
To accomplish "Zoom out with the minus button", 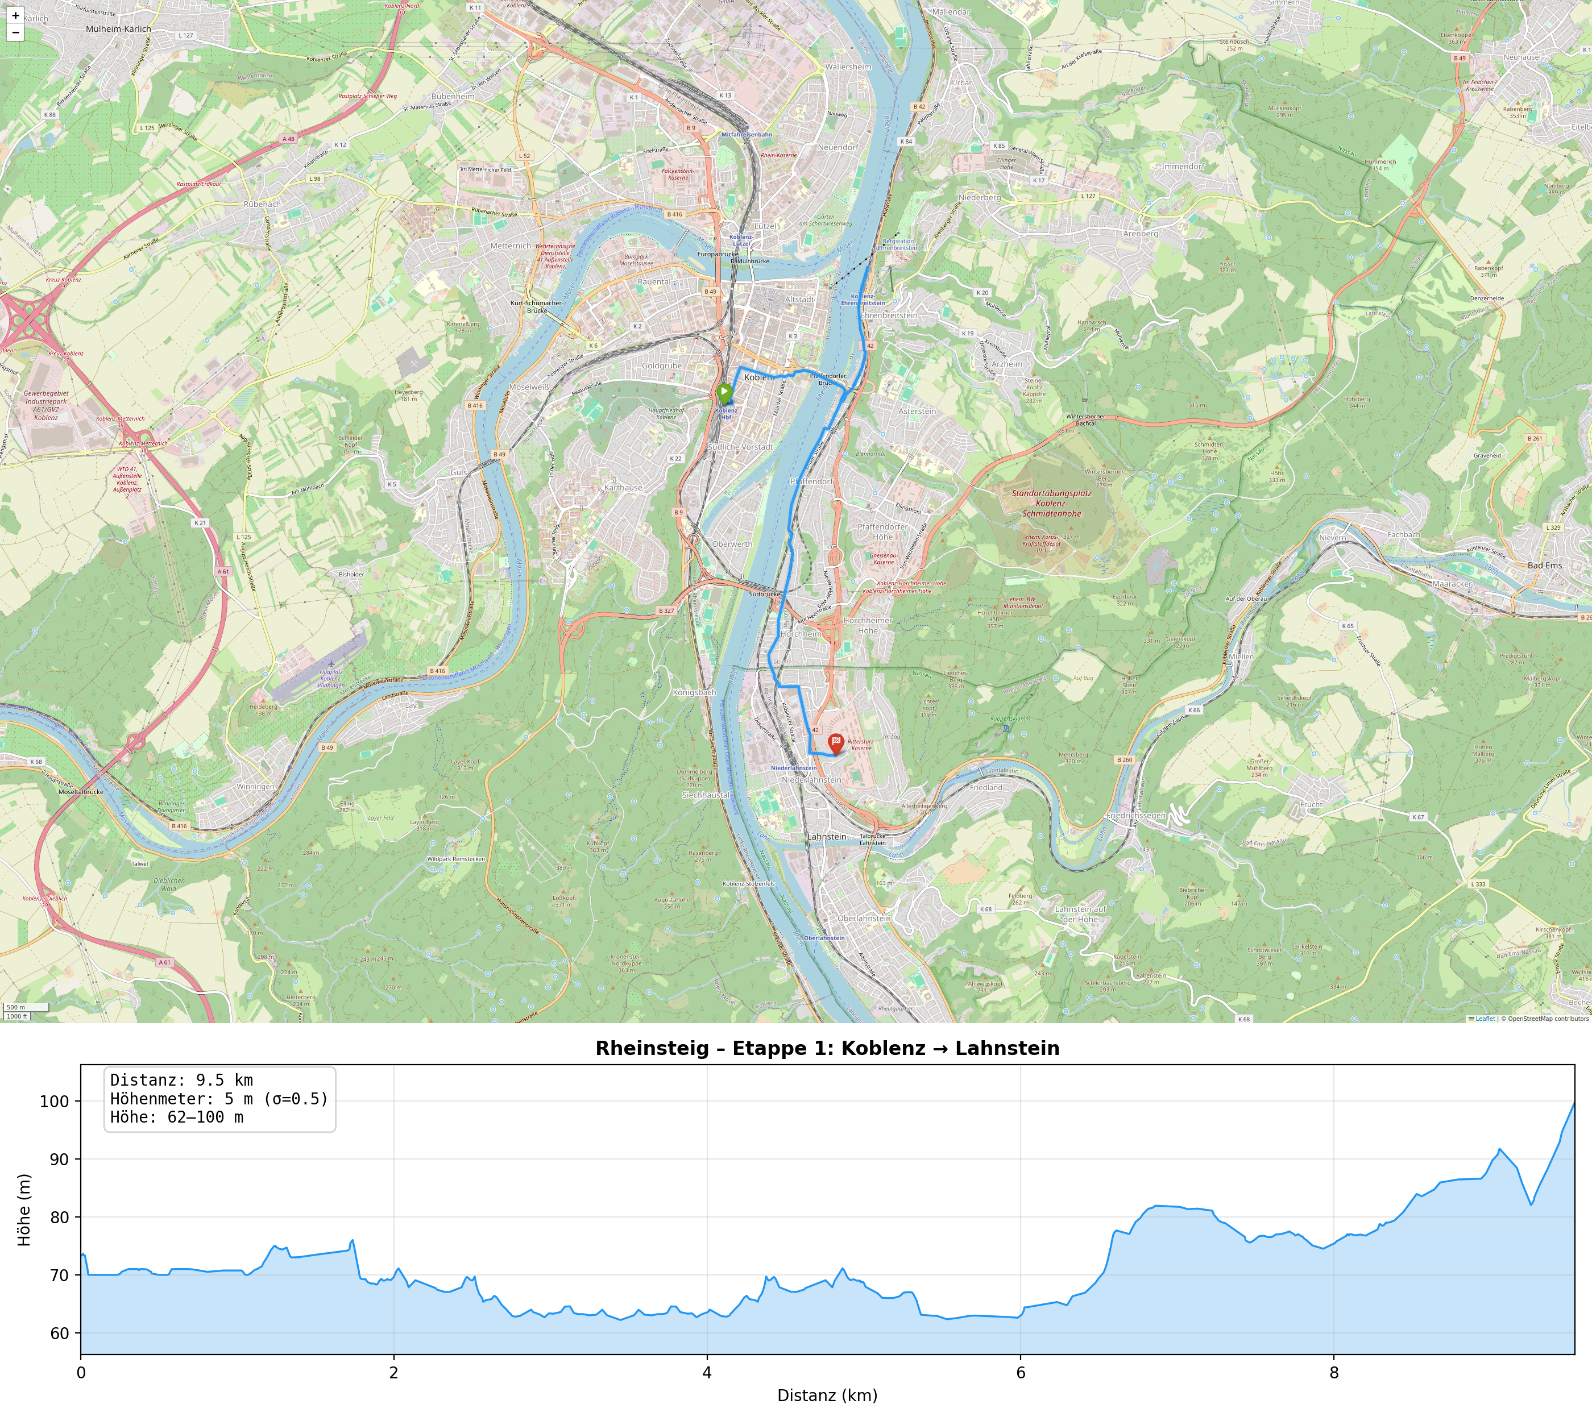I will pos(15,33).
